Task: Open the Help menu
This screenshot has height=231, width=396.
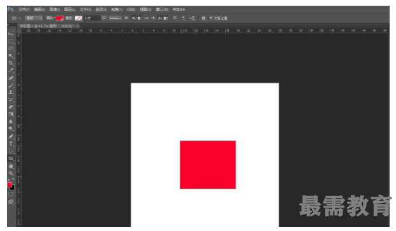Action: [x=179, y=10]
